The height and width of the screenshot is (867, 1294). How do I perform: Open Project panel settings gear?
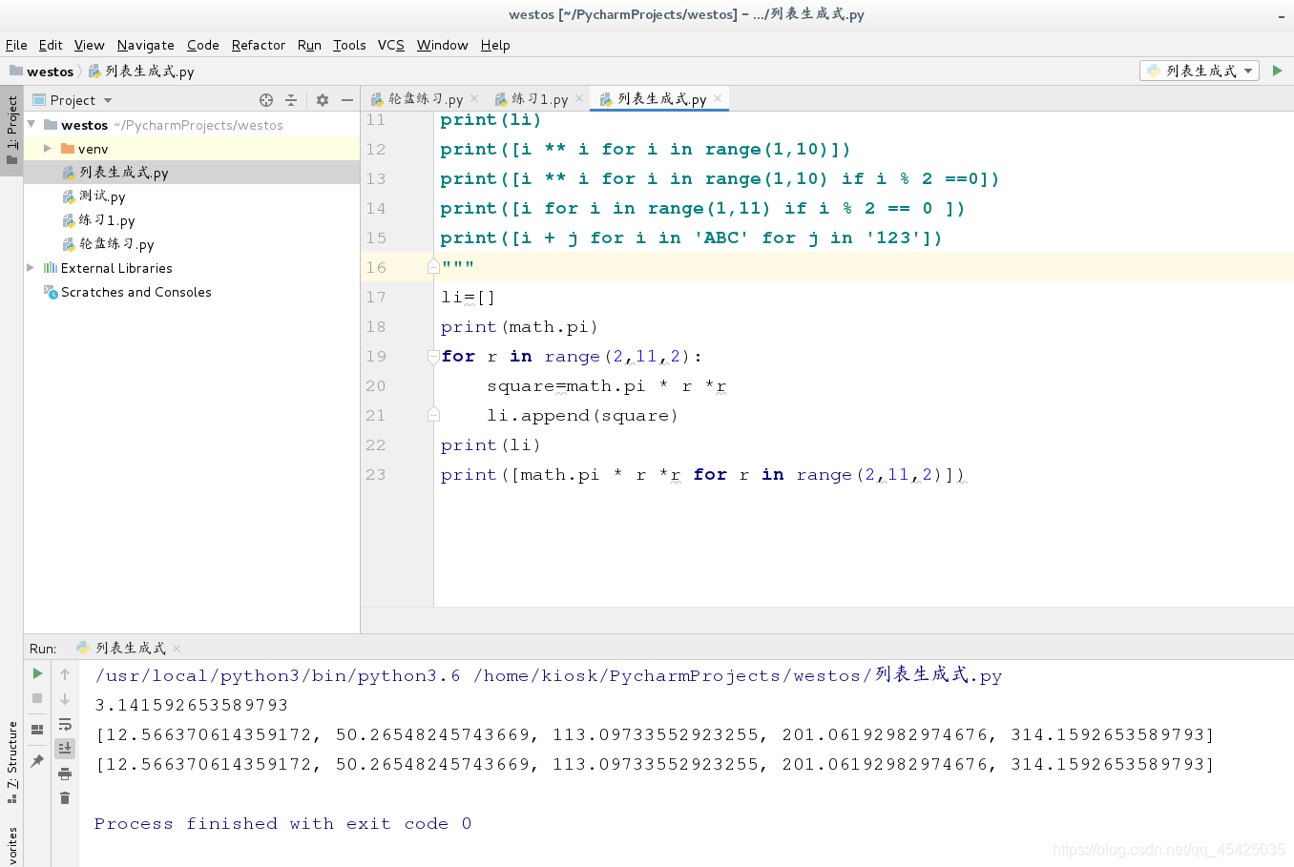click(323, 100)
